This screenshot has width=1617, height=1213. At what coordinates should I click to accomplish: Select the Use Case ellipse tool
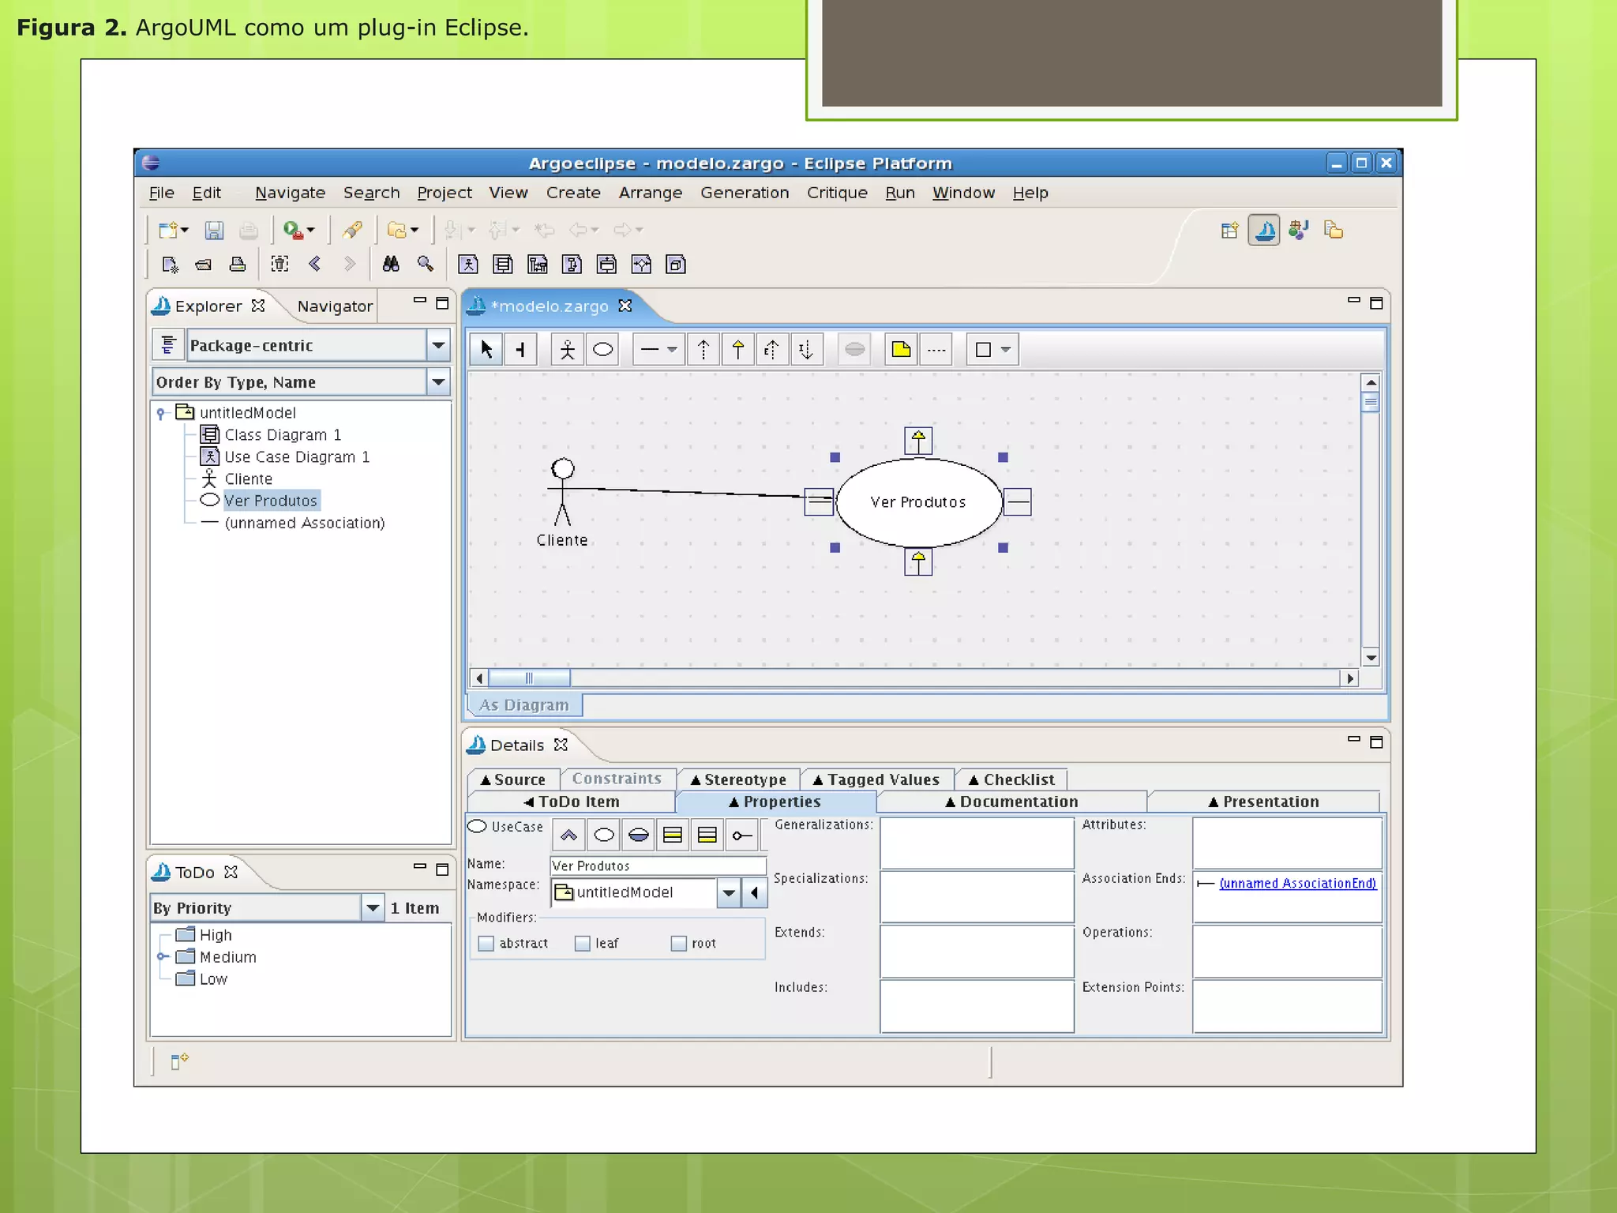(602, 349)
